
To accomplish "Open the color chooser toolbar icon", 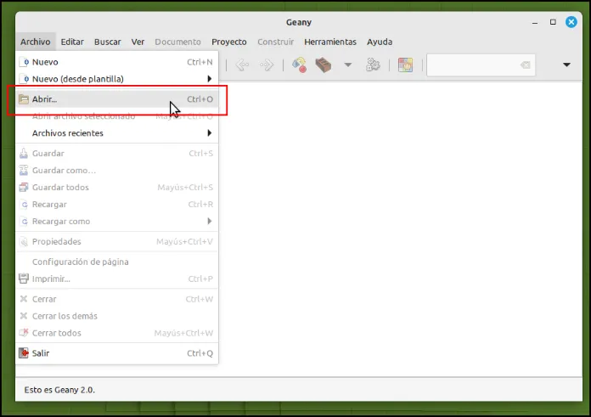I will [x=406, y=65].
